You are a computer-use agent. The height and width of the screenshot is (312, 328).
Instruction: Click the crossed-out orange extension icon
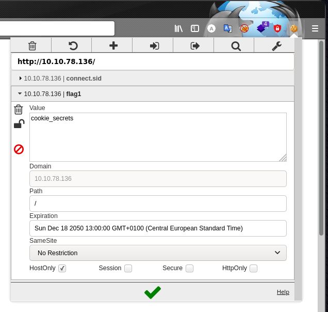coord(244,28)
